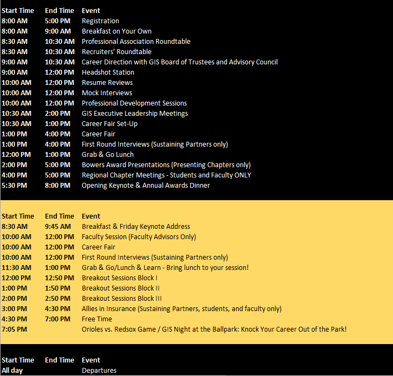Screen dimensions: 393x376
Task: Select the Recruiters' Roundtable row text
Action: pyautogui.click(x=116, y=52)
